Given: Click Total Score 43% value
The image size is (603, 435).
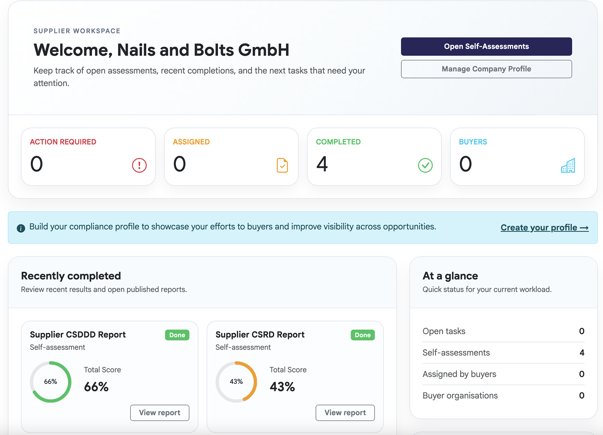Looking at the screenshot, I should [x=282, y=386].
